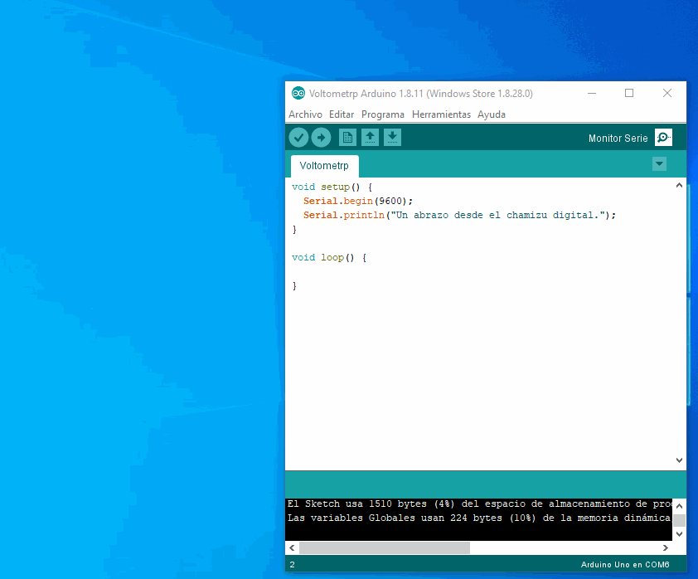This screenshot has height=579, width=698.
Task: Click the console horizontal scrollbar thumb
Action: (384, 548)
